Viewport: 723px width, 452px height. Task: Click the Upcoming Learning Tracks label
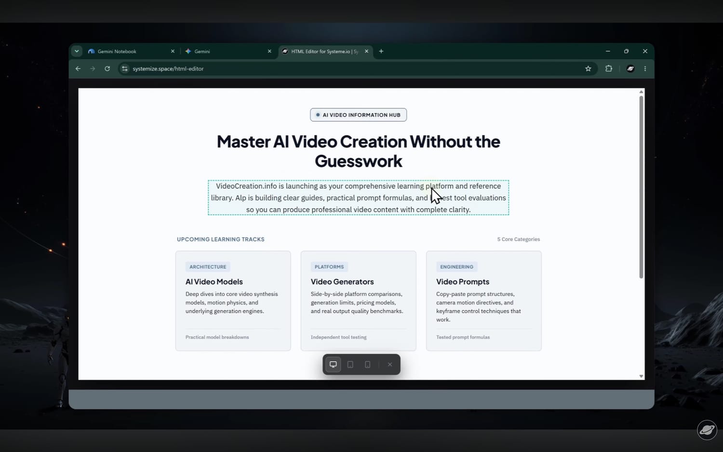221,239
